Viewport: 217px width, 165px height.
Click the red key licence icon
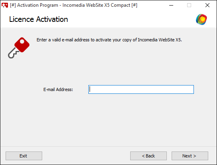19,48
